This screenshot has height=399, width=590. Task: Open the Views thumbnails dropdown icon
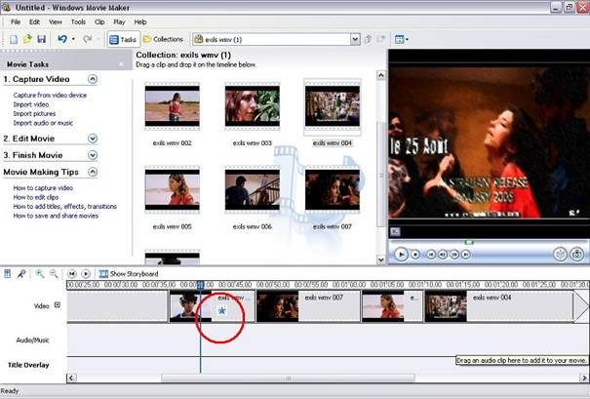[402, 39]
